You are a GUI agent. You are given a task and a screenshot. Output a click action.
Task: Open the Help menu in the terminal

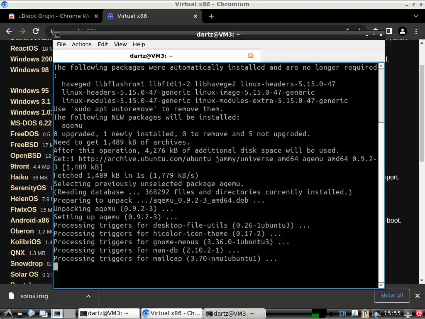(x=139, y=44)
